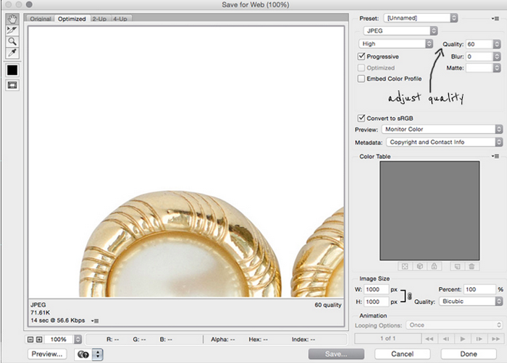507x363 pixels.
Task: Click the image Height field
Action: 376,302
